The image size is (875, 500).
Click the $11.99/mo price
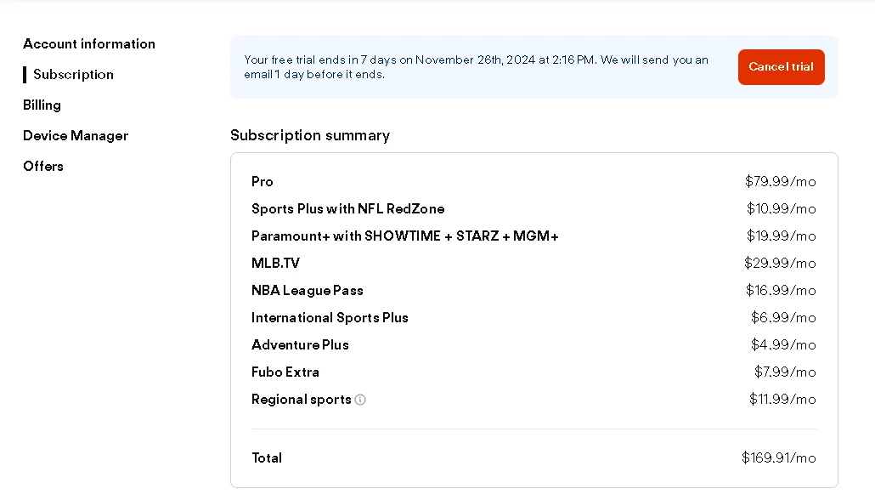pos(782,400)
